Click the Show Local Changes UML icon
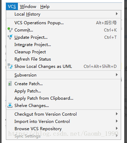 point(10,66)
